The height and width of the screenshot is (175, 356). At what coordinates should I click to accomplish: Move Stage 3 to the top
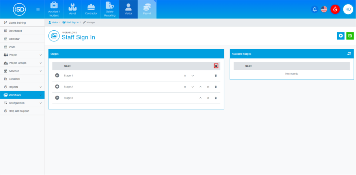point(208,98)
